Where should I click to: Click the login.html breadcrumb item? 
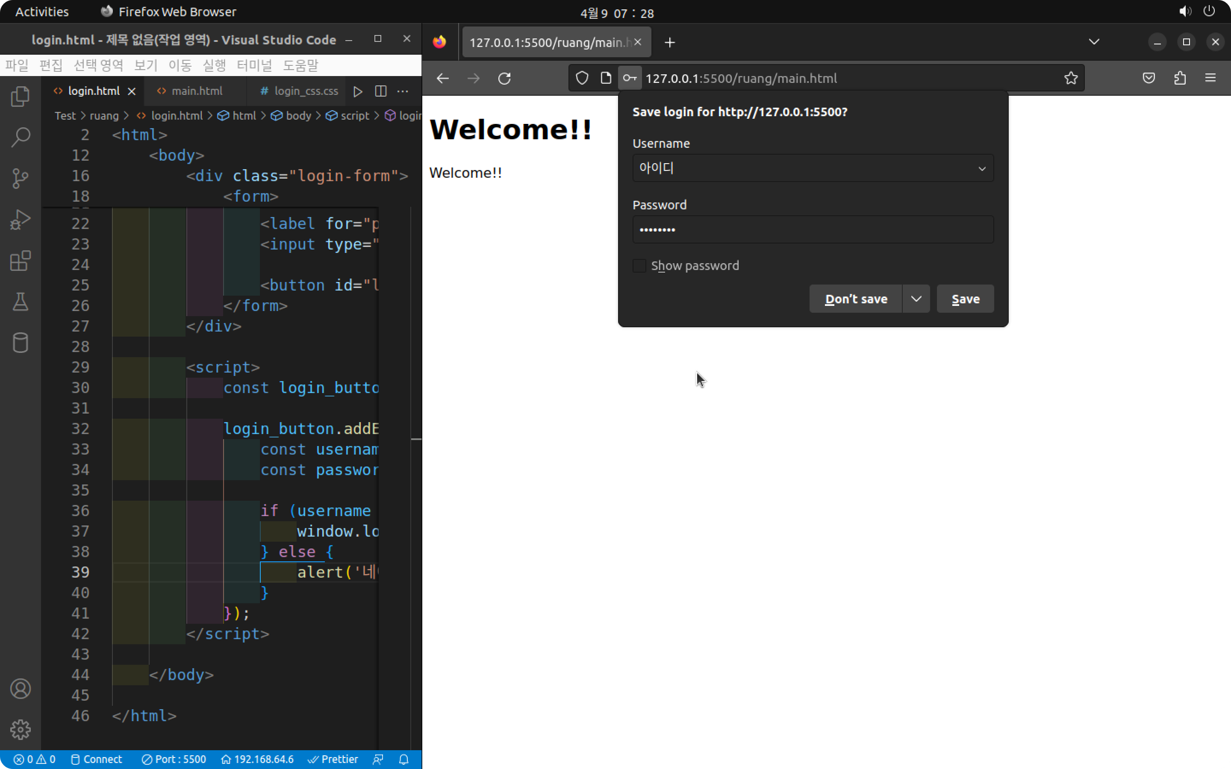coord(170,116)
